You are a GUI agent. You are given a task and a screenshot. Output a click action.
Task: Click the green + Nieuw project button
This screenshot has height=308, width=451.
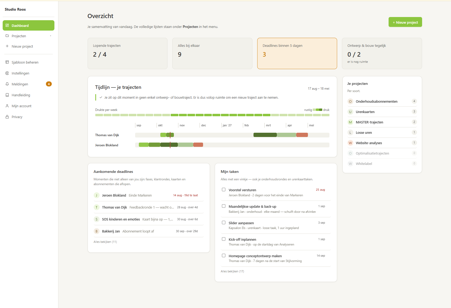[405, 22]
